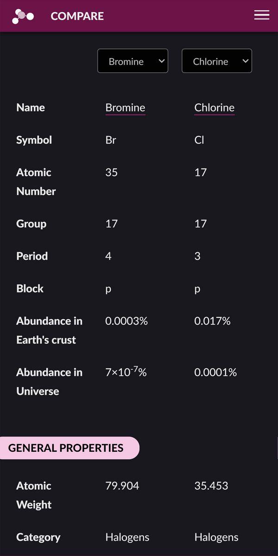
Task: Click the COMPARE page title
Action: tap(77, 16)
